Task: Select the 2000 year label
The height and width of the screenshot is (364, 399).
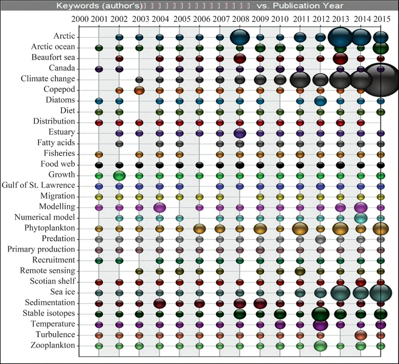Action: coord(80,19)
